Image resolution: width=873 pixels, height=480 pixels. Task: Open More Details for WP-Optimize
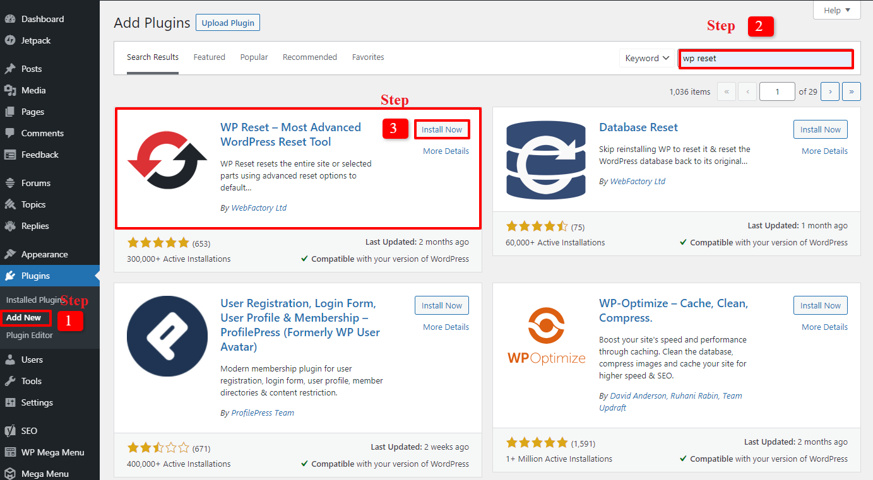click(825, 327)
